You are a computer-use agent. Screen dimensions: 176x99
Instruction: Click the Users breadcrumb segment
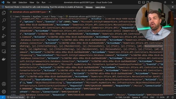[x=17, y=16]
